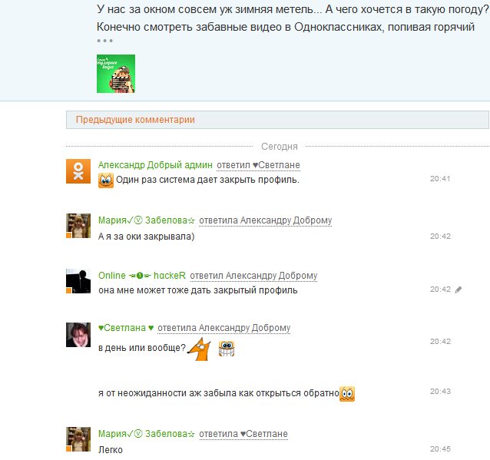Click hackeR's 'ответил Александру Доброму' link
The width and height of the screenshot is (490, 460).
[x=253, y=276]
